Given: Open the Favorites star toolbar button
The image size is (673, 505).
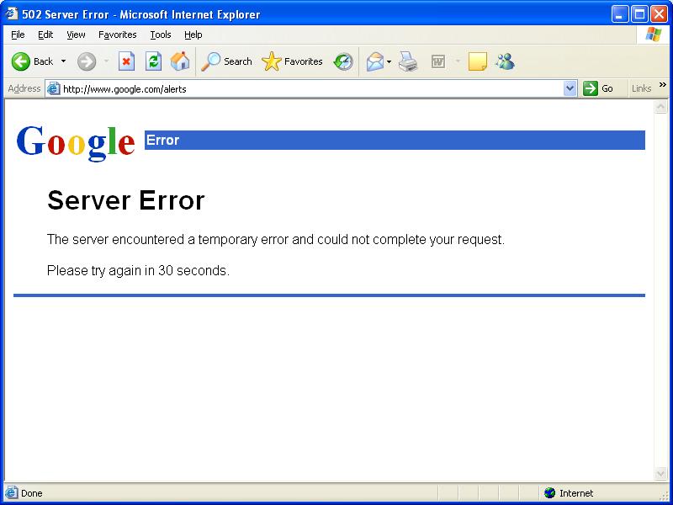Looking at the screenshot, I should click(x=292, y=61).
